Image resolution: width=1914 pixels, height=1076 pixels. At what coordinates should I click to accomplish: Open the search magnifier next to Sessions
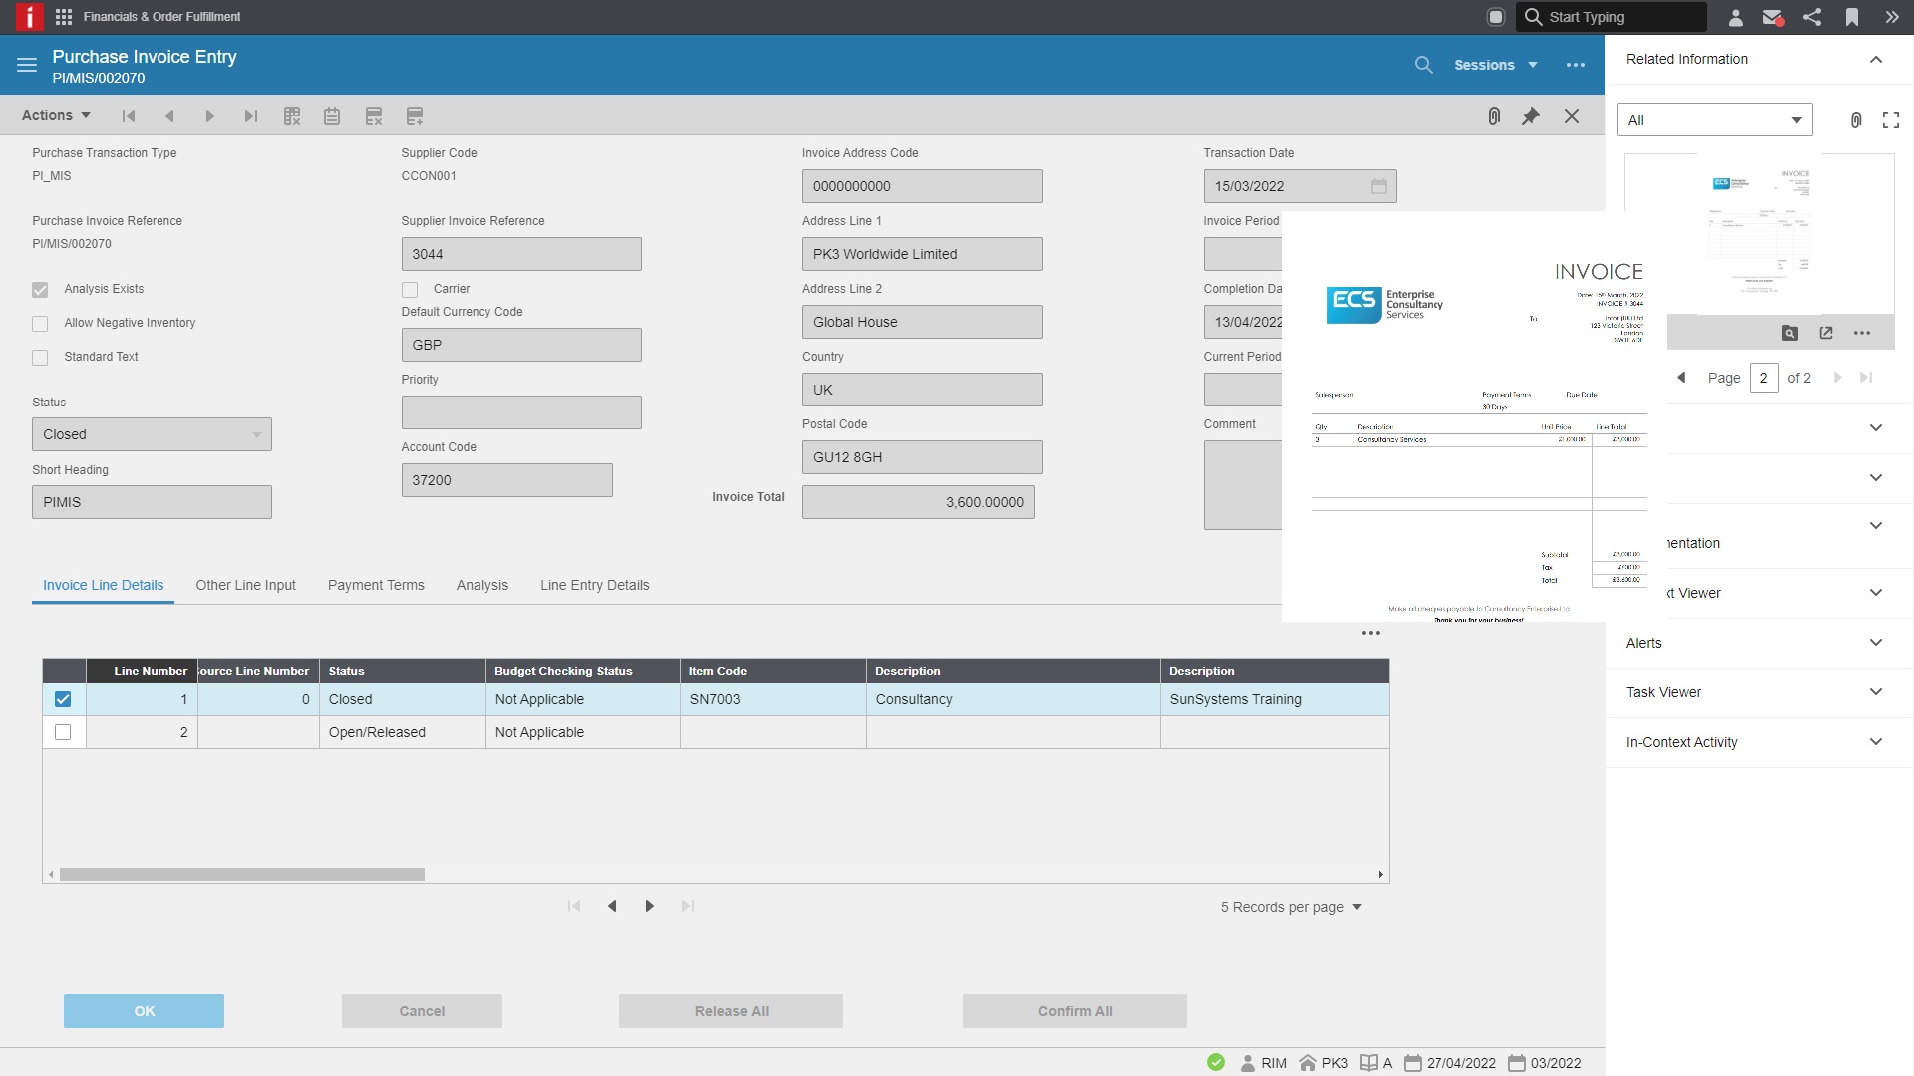[x=1423, y=64]
